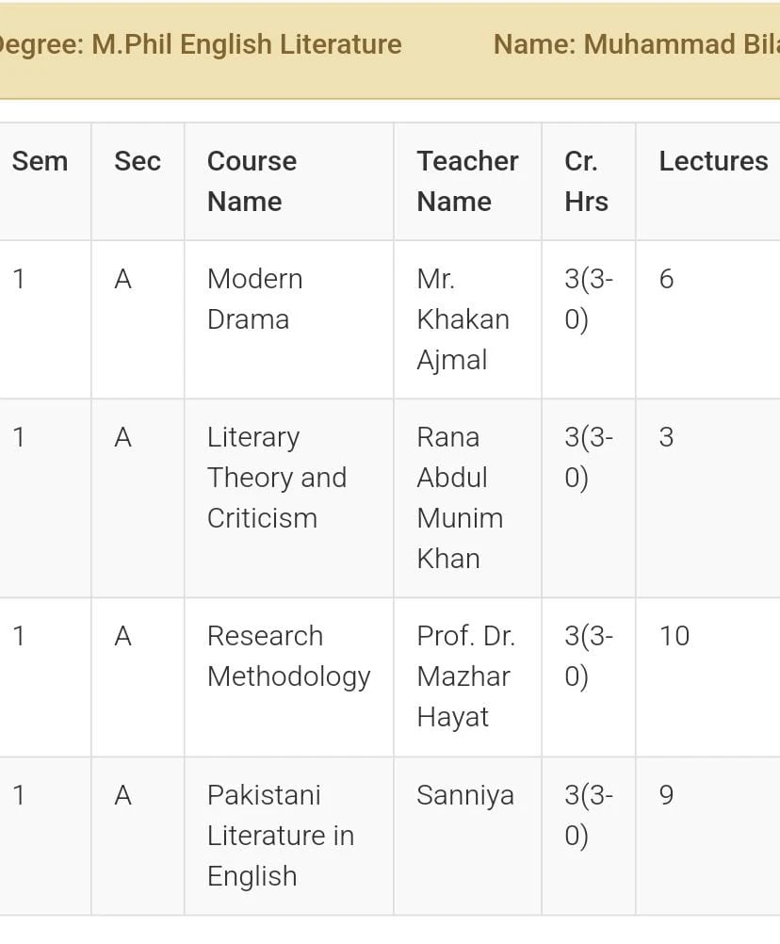Select lecture count 9 for Pakistani Literature

point(666,795)
